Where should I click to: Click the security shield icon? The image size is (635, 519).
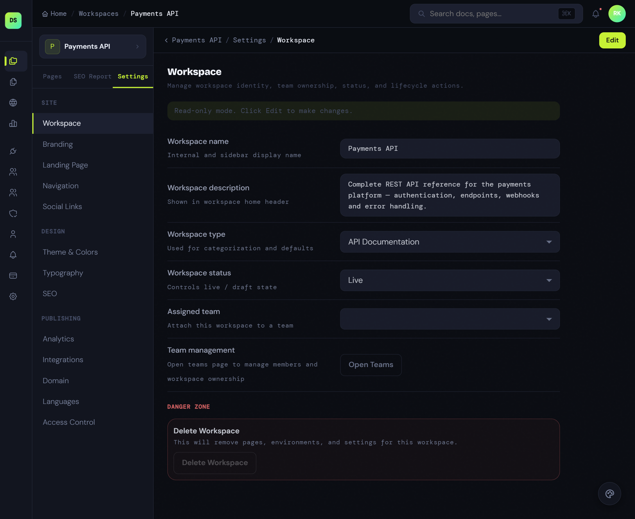tap(13, 213)
